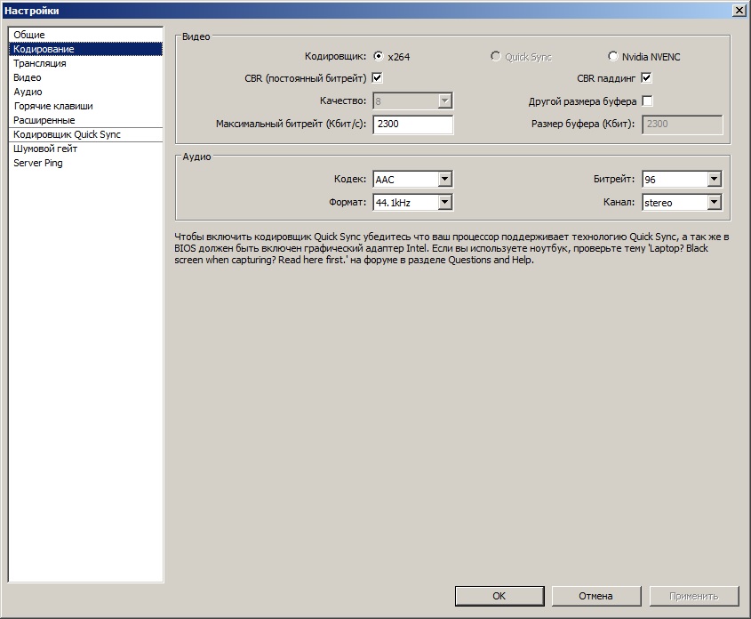
Task: Enable the Другой размера буфера checkbox
Action: pyautogui.click(x=647, y=101)
